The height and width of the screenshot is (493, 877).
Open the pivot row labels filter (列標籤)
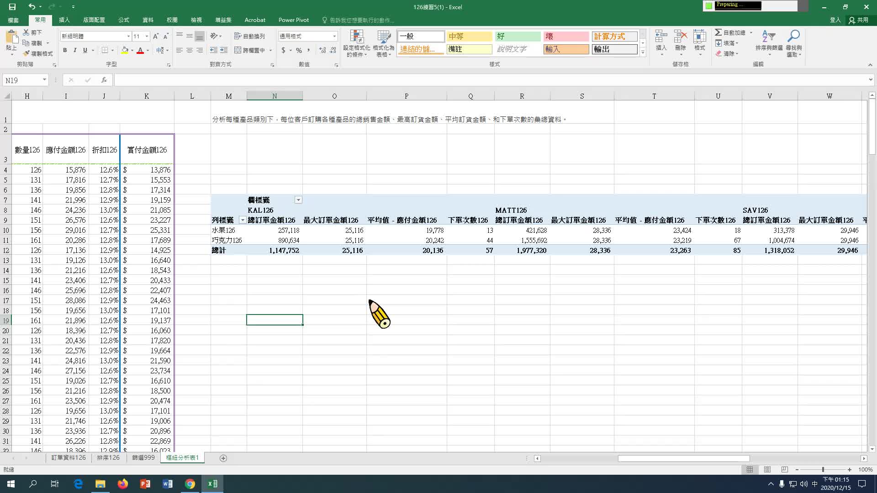pos(243,220)
